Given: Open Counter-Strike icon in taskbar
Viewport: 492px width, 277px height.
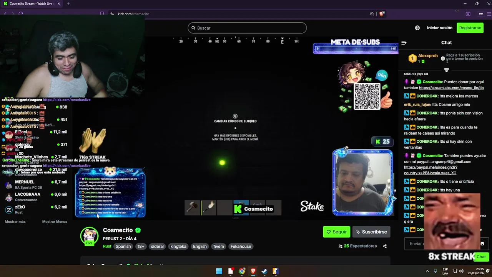Looking at the screenshot, I should pos(275,271).
